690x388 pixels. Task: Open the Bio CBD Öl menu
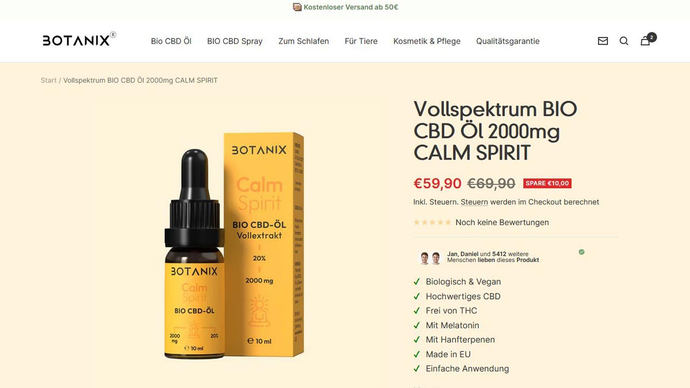[171, 41]
